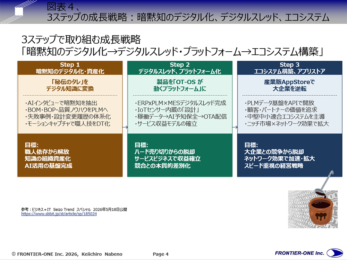The image size is (347, 260).
Task: Open the sbbit.jp article link
Action: coord(59,214)
